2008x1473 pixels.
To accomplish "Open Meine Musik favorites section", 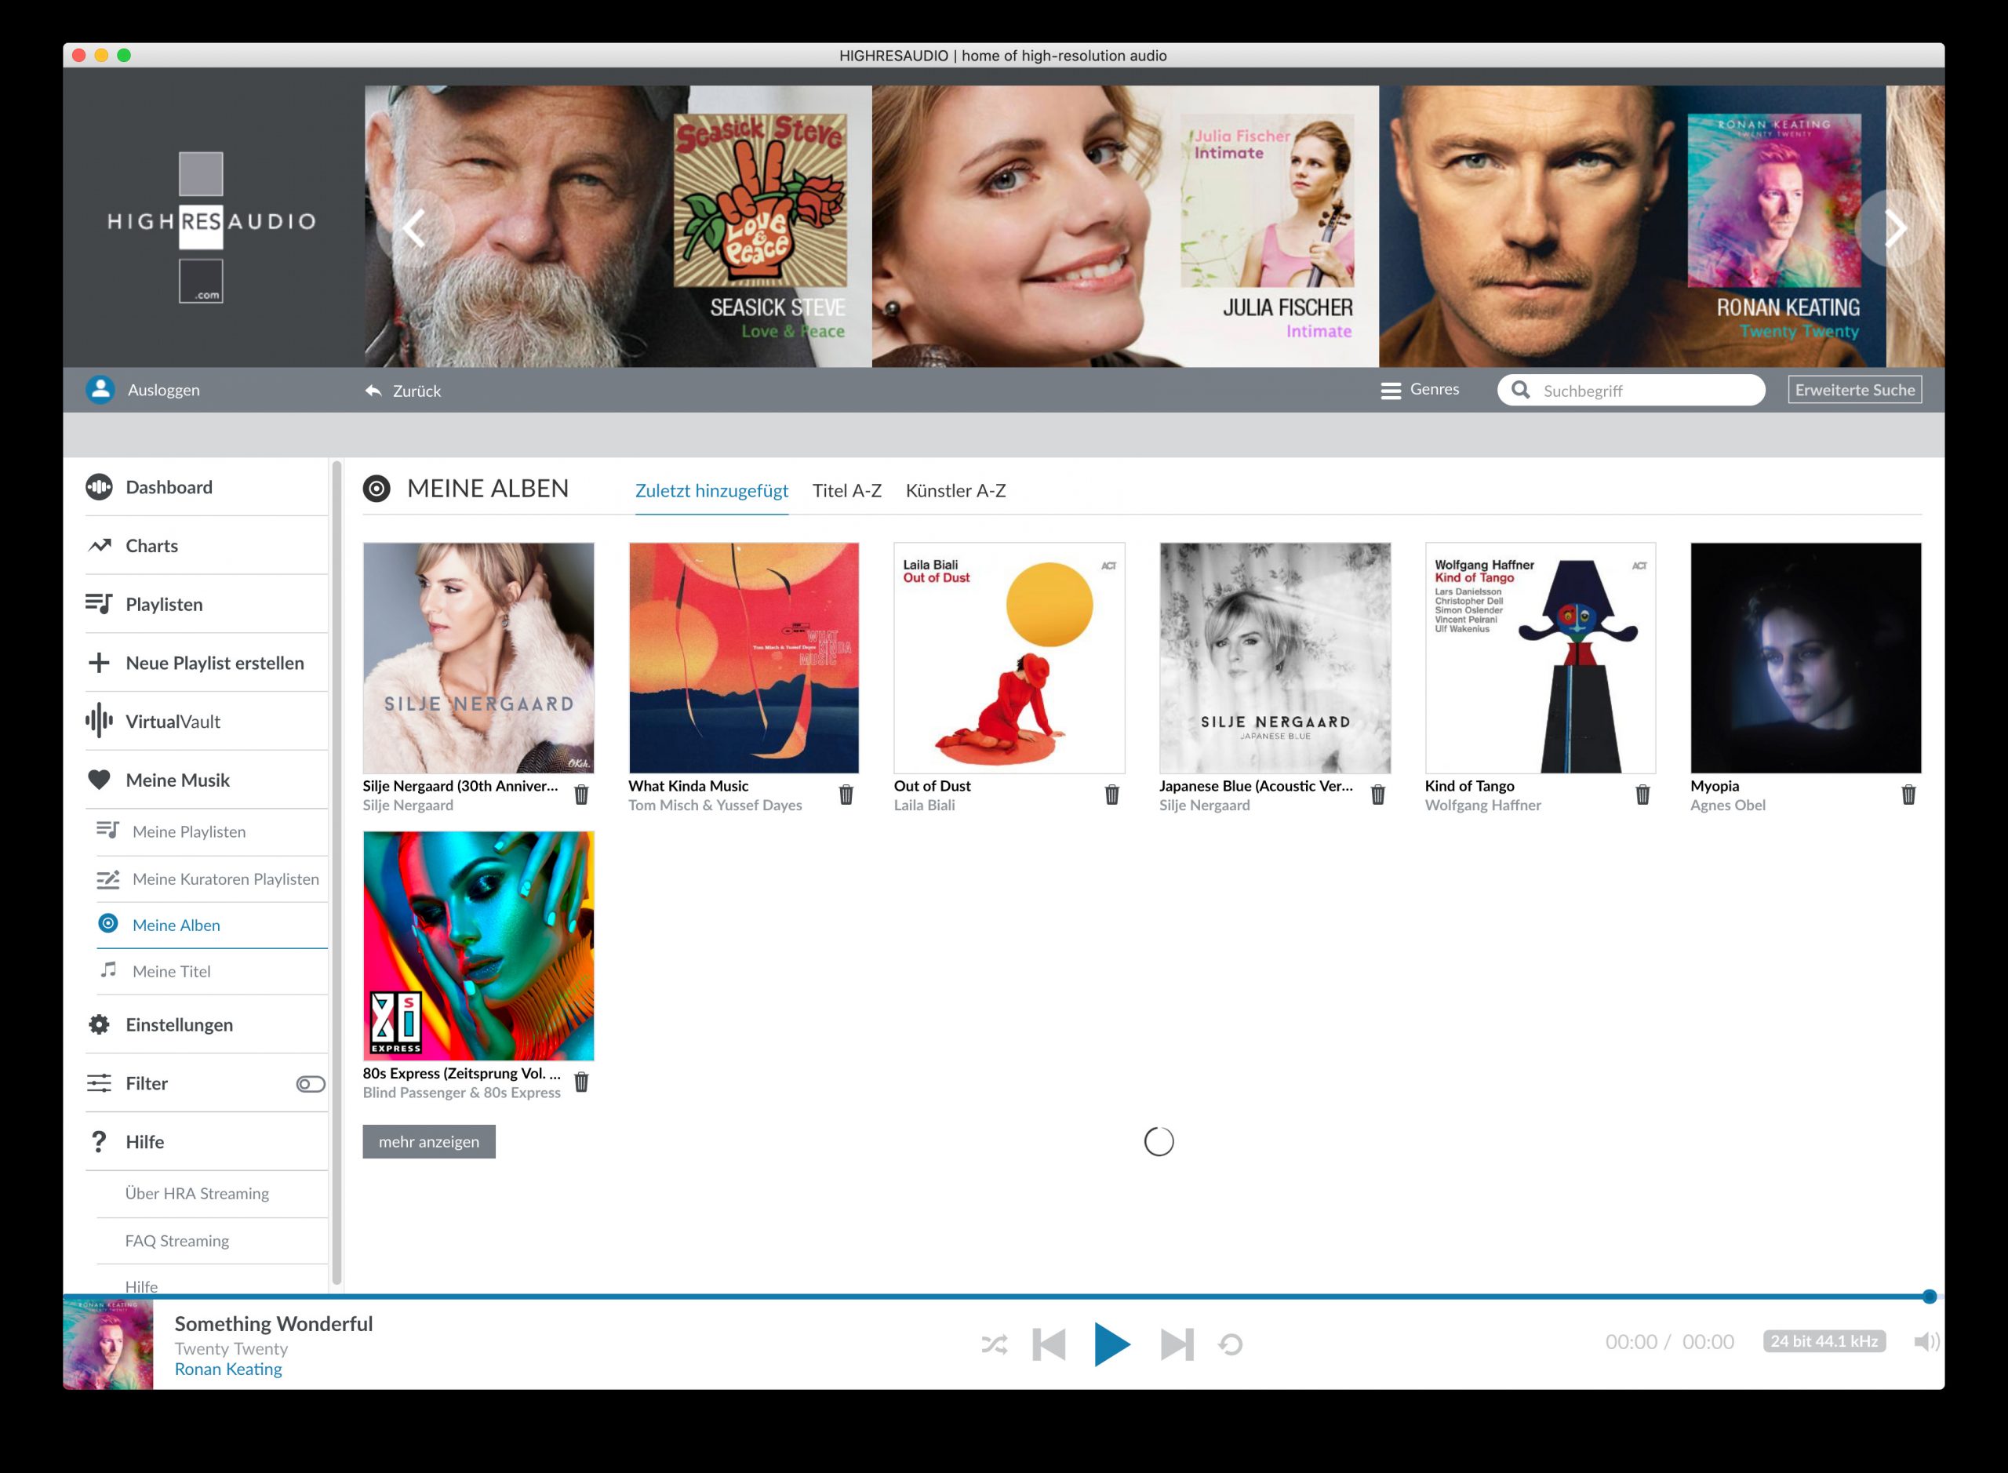I will (98, 780).
